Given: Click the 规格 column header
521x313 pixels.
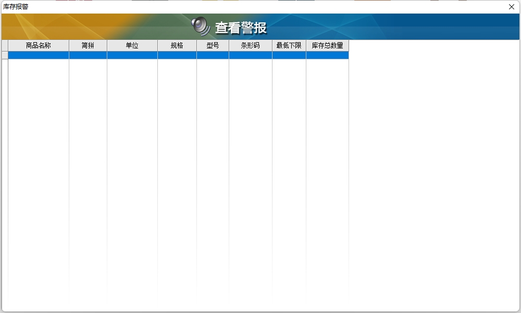Looking at the screenshot, I should tap(177, 46).
